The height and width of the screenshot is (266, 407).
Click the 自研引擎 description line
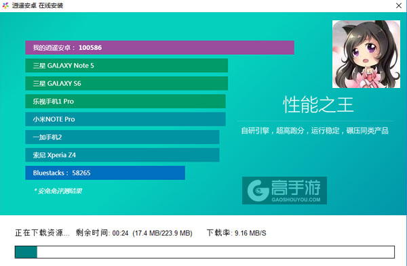pyautogui.click(x=315, y=131)
